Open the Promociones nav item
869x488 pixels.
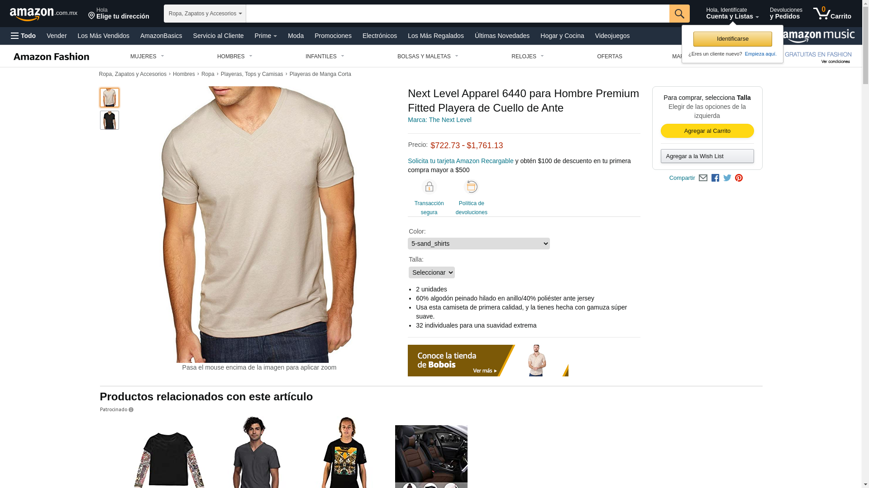click(333, 36)
